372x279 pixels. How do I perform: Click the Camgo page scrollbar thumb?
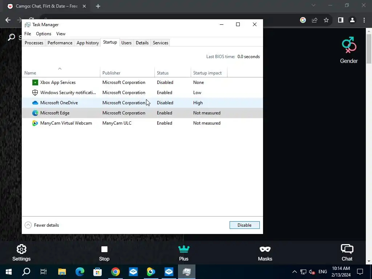pyautogui.click(x=369, y=49)
